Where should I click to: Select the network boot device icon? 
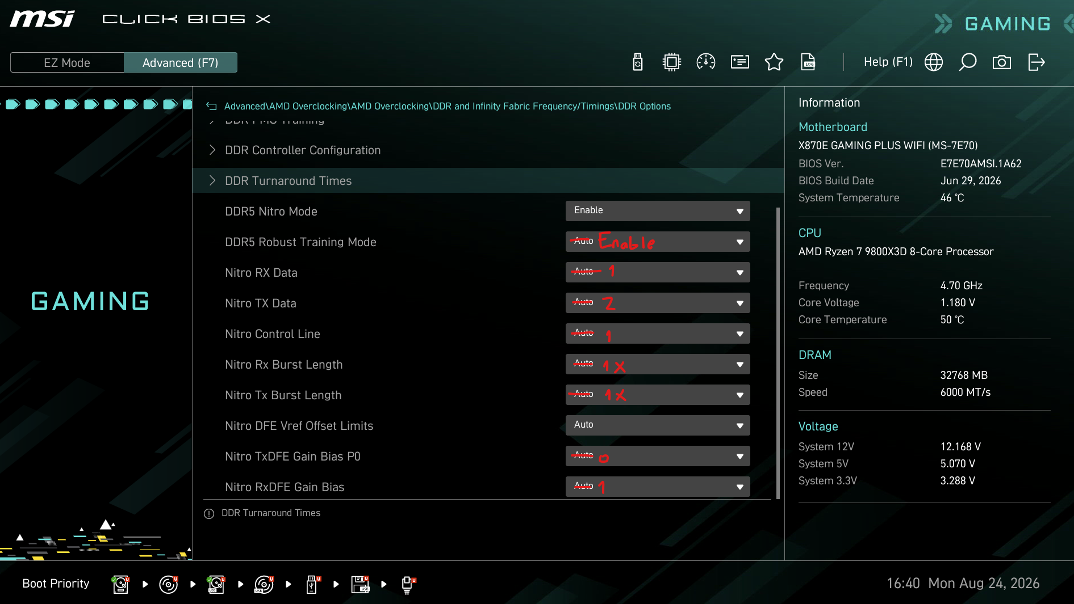408,585
